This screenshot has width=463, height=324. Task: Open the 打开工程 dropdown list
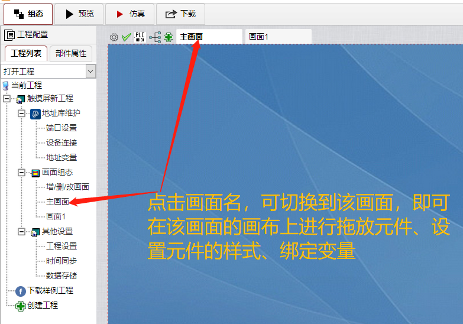pyautogui.click(x=90, y=72)
